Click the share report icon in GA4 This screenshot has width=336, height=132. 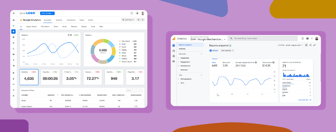coord(310,45)
